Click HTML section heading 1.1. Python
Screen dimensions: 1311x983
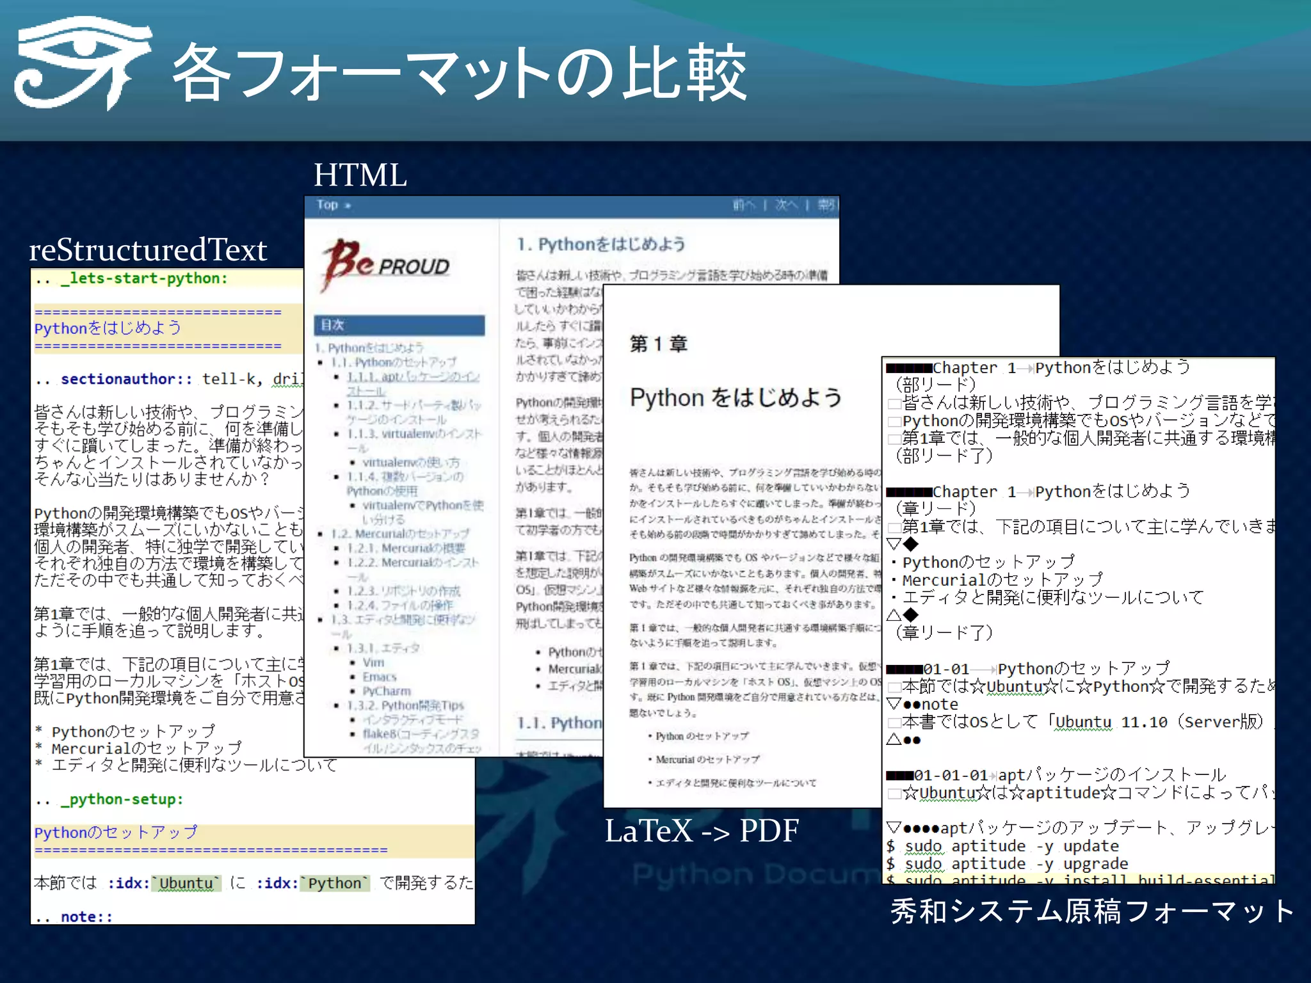559,723
